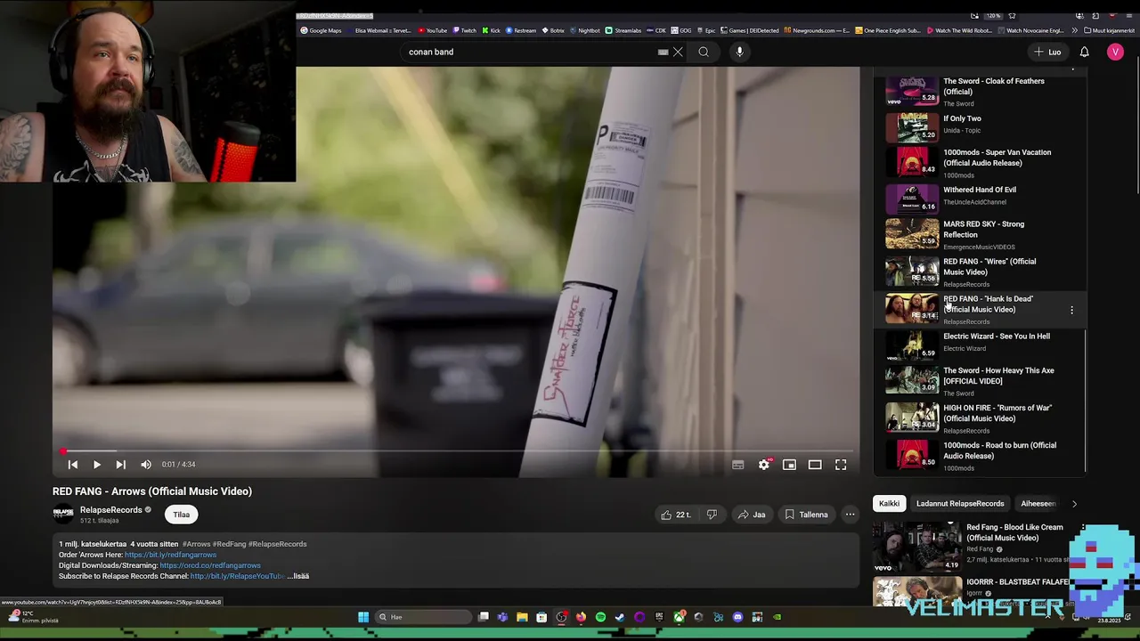The width and height of the screenshot is (1140, 641).
Task: Open RelapseRecords channel name
Action: click(111, 510)
